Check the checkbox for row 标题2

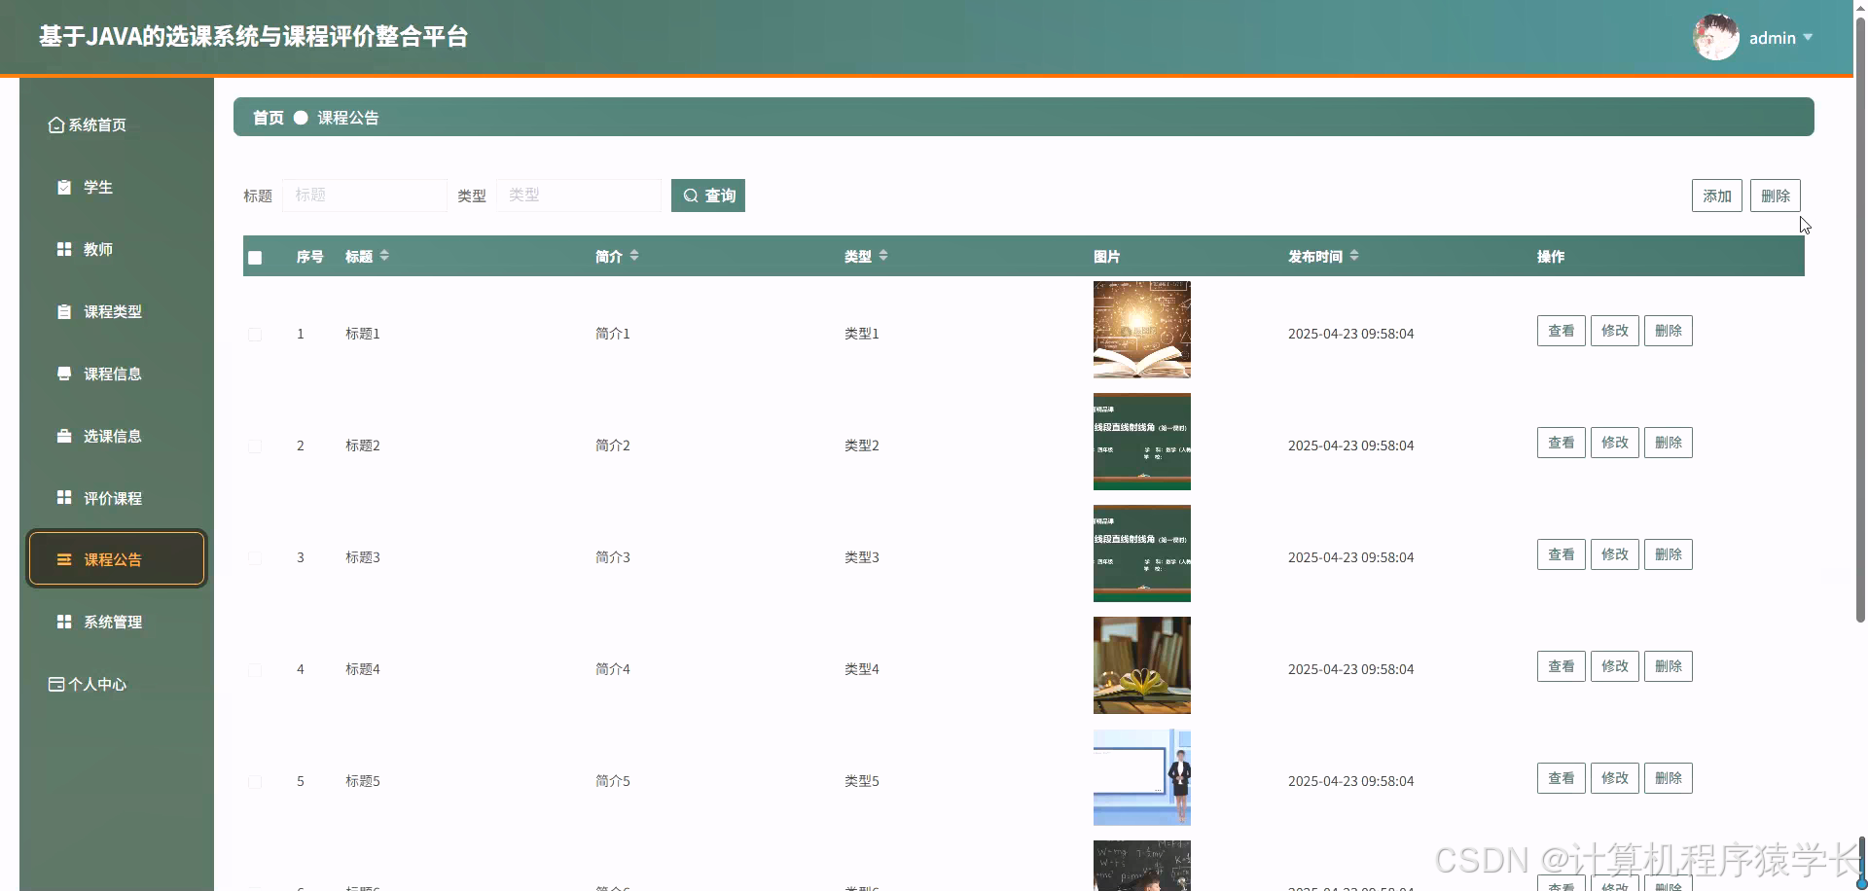point(255,446)
